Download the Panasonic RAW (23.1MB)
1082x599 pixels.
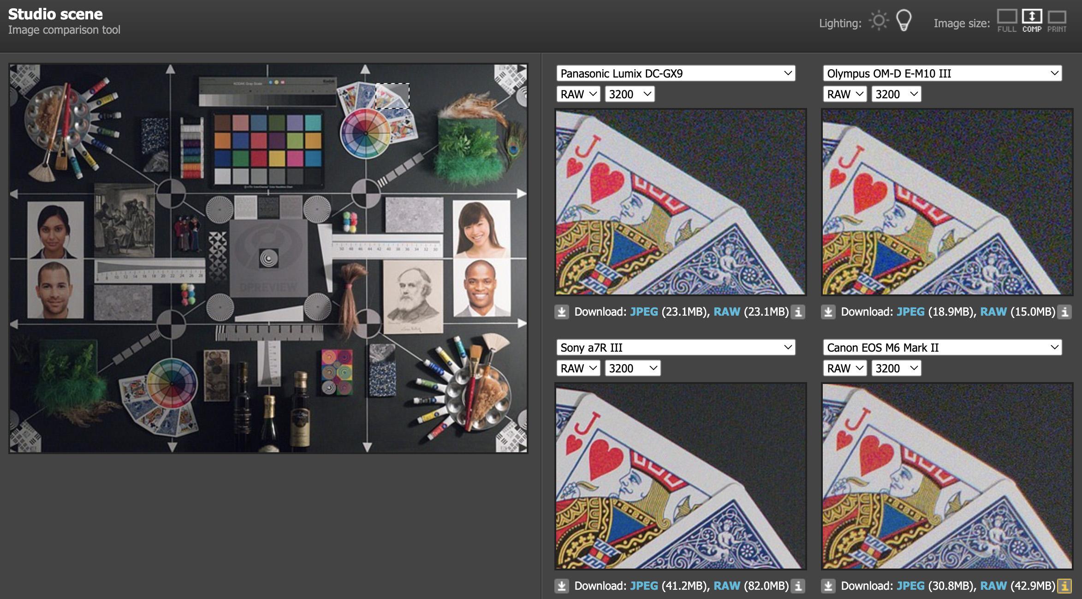(727, 312)
